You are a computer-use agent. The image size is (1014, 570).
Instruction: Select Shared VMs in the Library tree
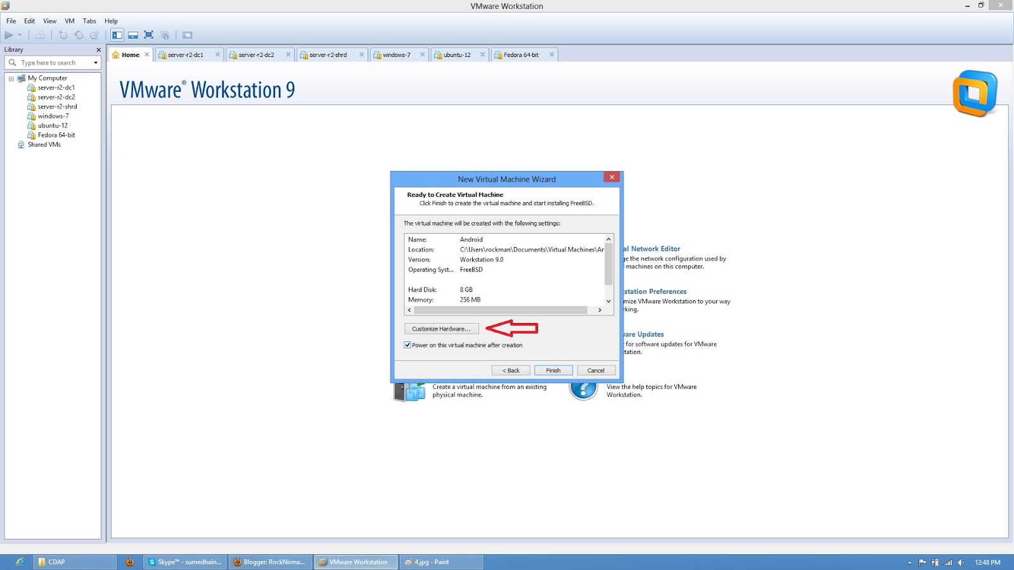44,144
